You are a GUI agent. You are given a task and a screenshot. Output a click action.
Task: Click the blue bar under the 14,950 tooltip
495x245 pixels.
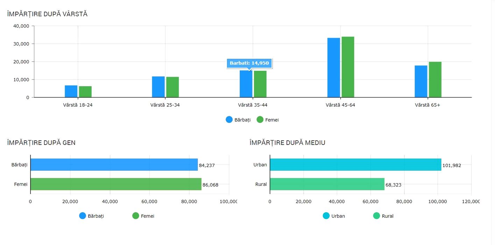point(246,84)
